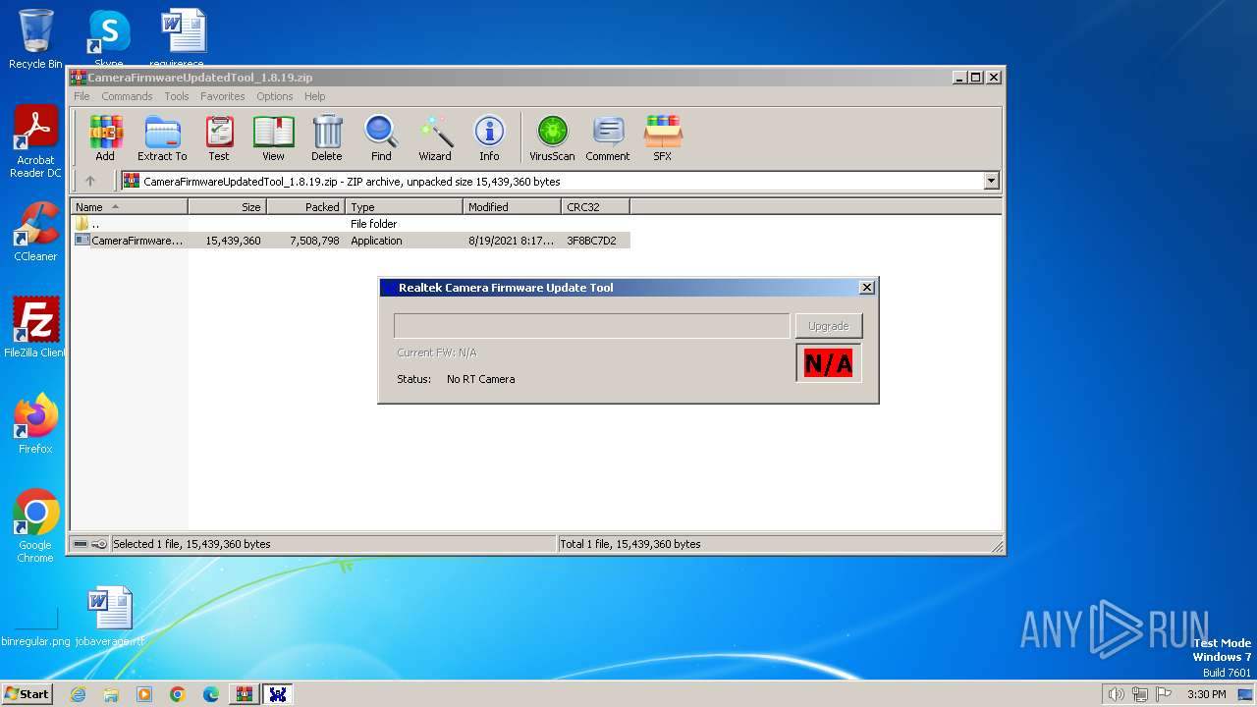The height and width of the screenshot is (707, 1257).
Task: Select the FileZilla Client desktop icon
Action: tap(35, 327)
